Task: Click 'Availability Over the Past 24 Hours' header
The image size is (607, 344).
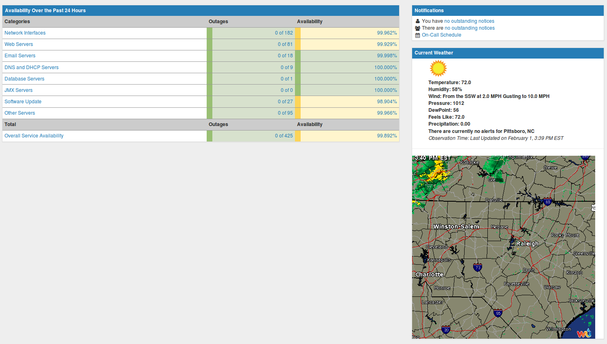Action: [201, 11]
